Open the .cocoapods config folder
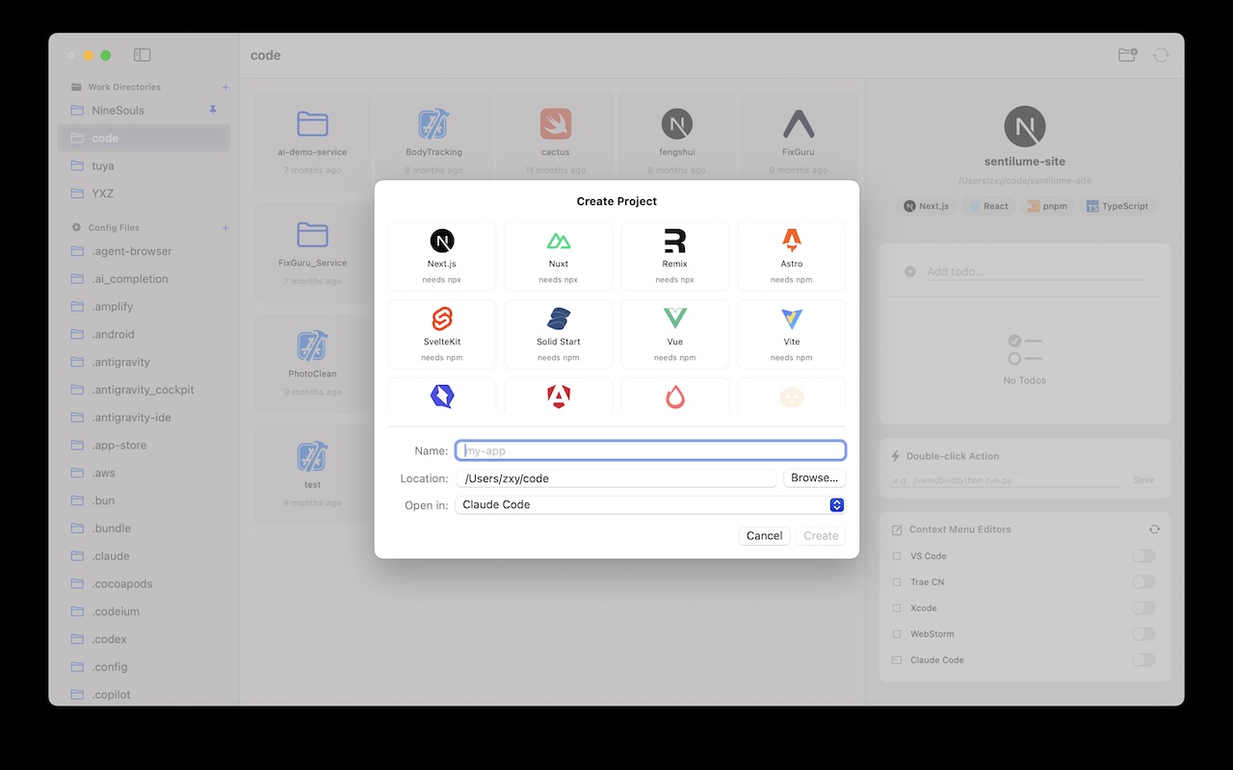The image size is (1233, 770). (144, 584)
